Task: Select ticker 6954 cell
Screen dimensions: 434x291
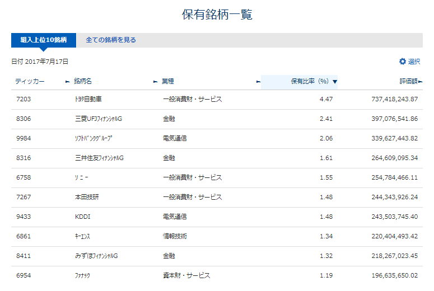Action: point(24,275)
